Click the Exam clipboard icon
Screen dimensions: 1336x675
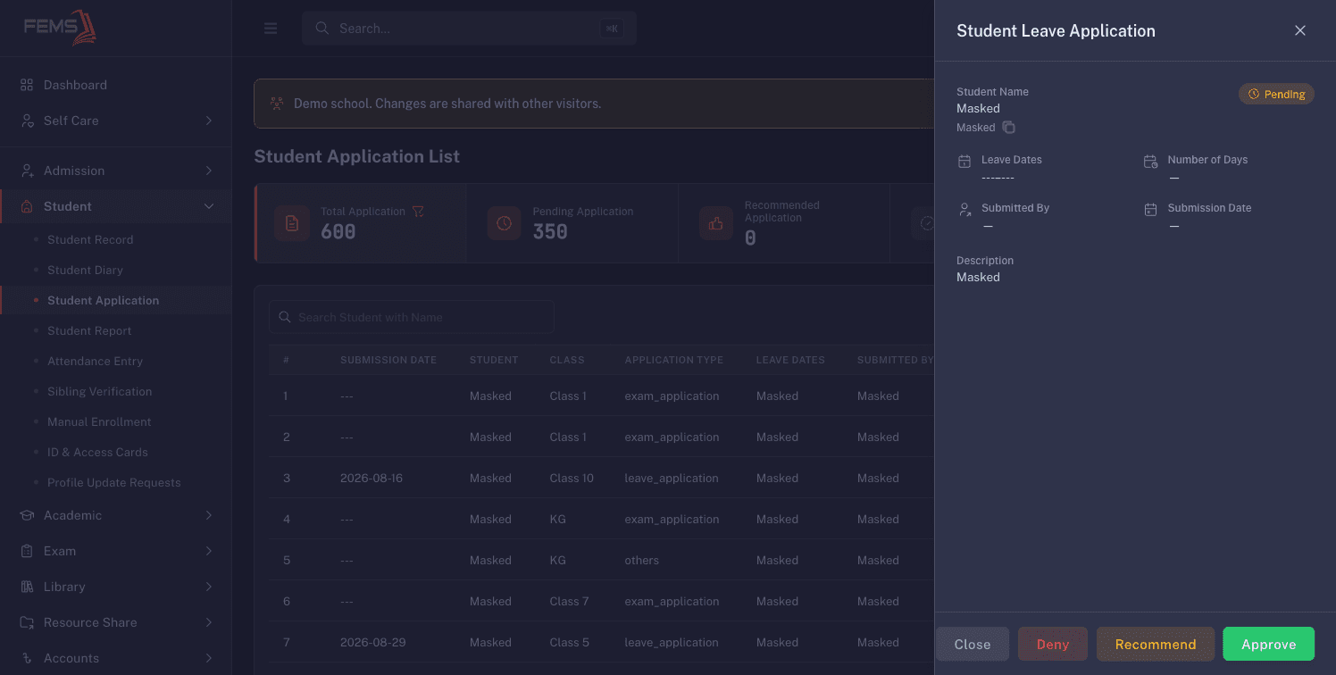pyautogui.click(x=27, y=551)
